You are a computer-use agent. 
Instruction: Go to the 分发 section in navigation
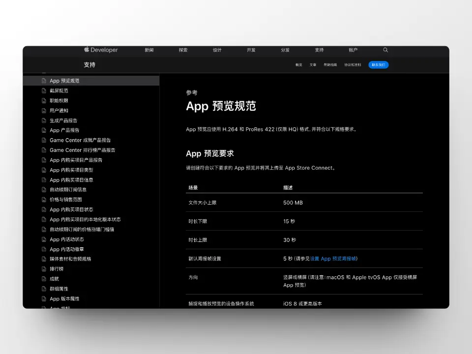285,50
